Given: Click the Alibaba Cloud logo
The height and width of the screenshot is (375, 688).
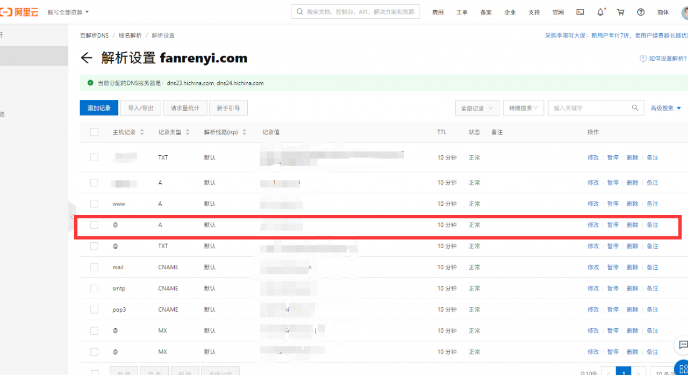Looking at the screenshot, I should point(19,12).
